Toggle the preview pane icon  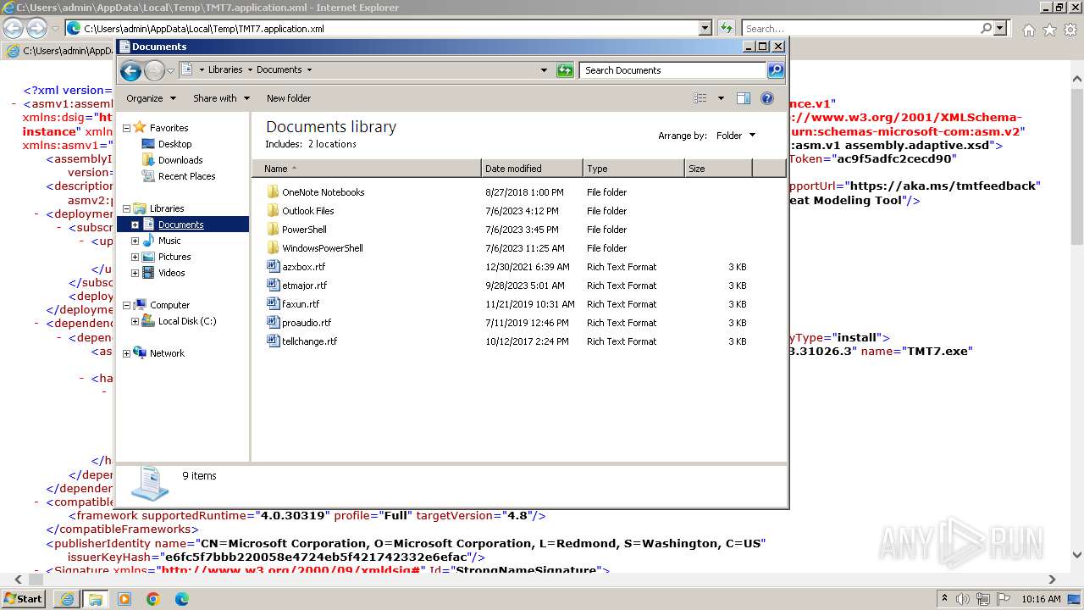tap(743, 98)
